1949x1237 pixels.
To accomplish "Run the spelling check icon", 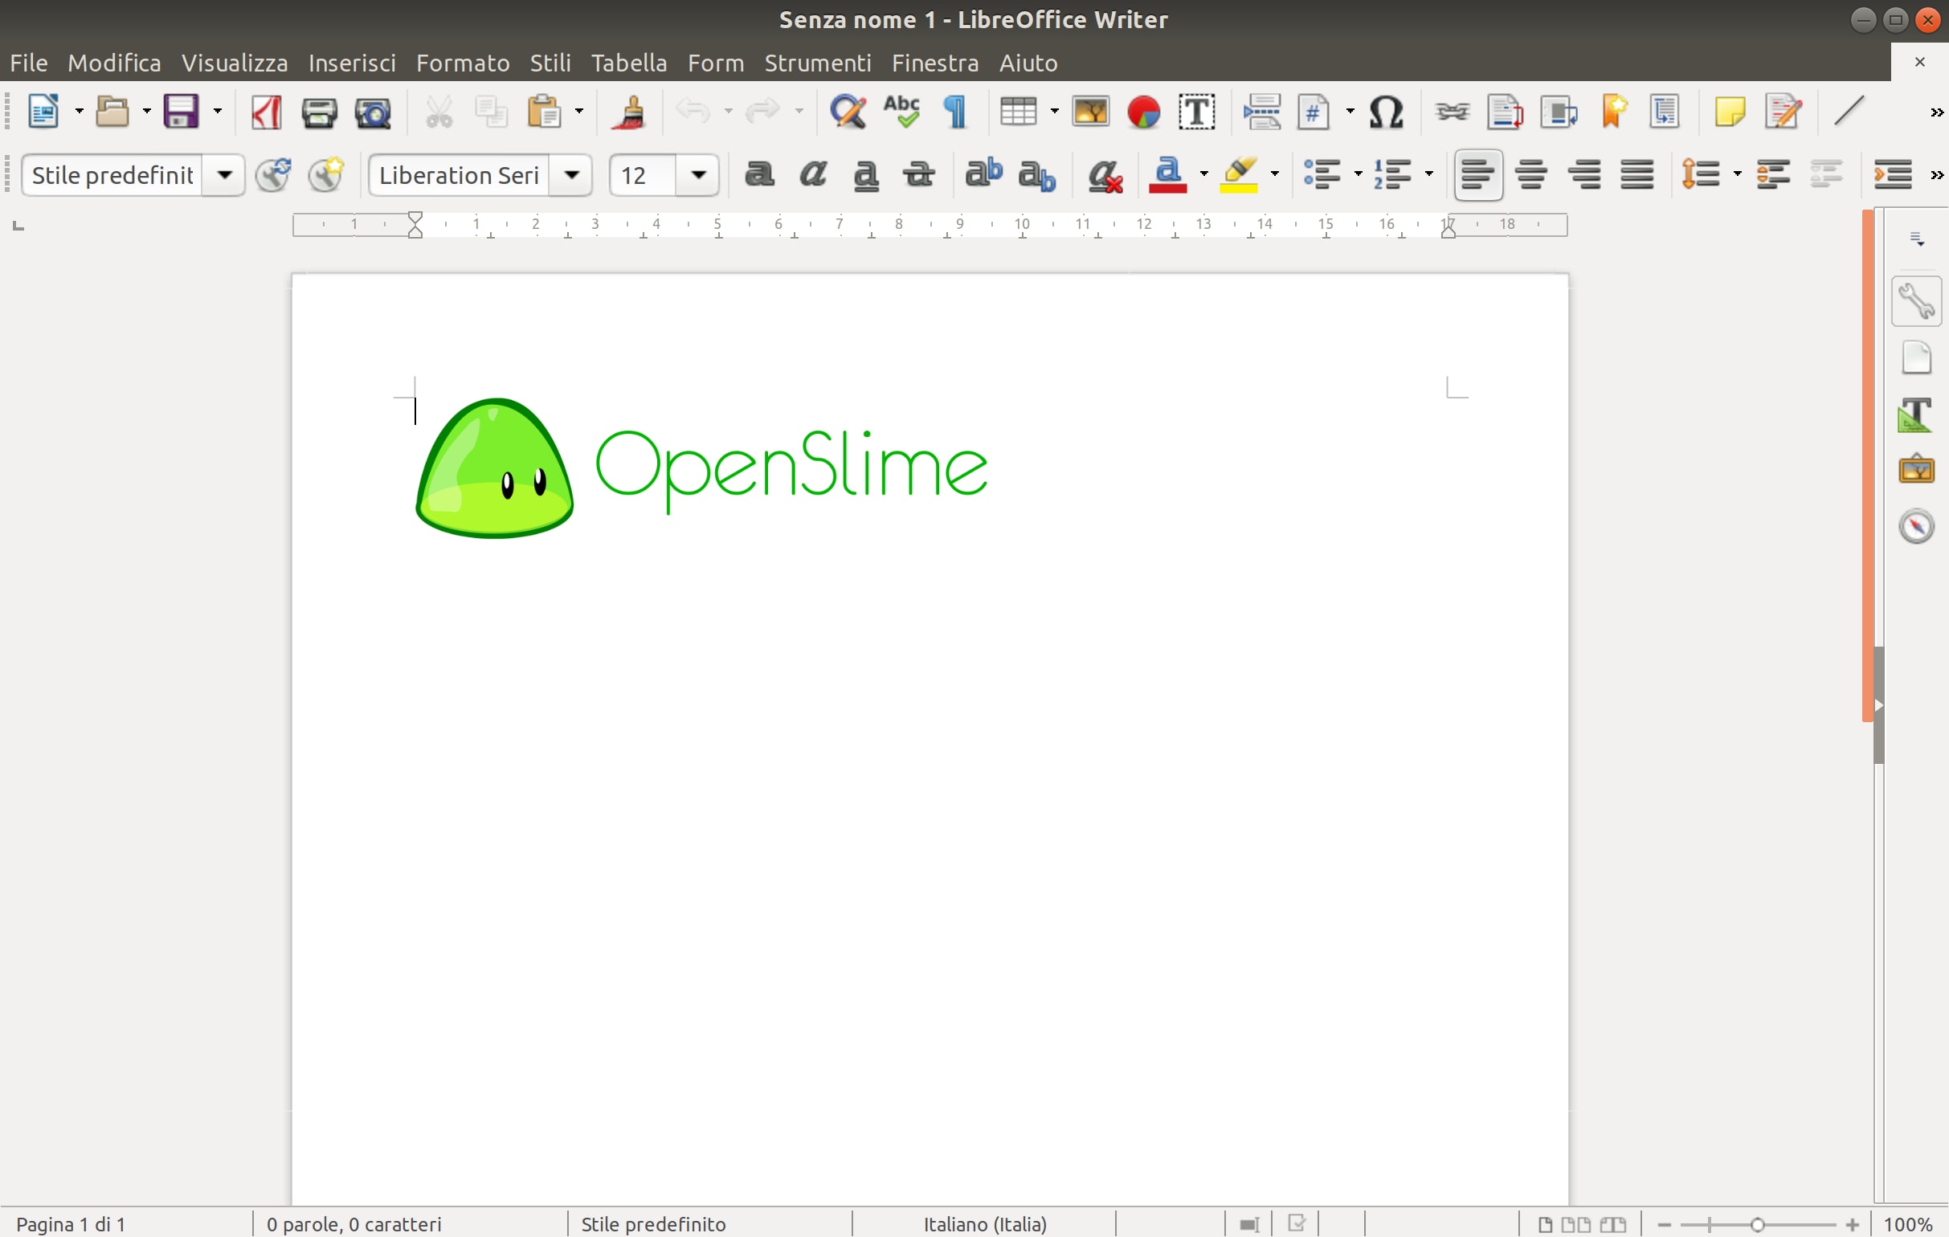I will click(x=901, y=112).
